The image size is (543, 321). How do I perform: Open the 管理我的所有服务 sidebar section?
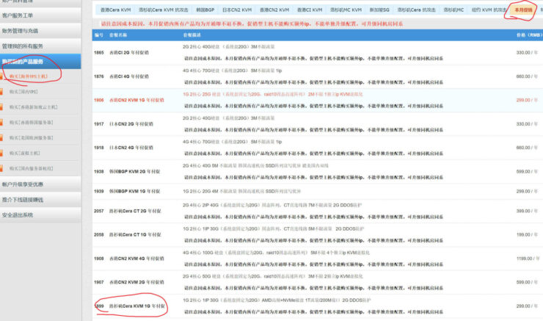pos(23,46)
